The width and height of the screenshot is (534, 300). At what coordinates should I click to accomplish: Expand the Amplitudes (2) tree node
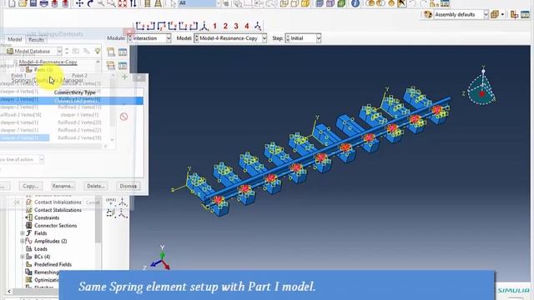[23, 241]
